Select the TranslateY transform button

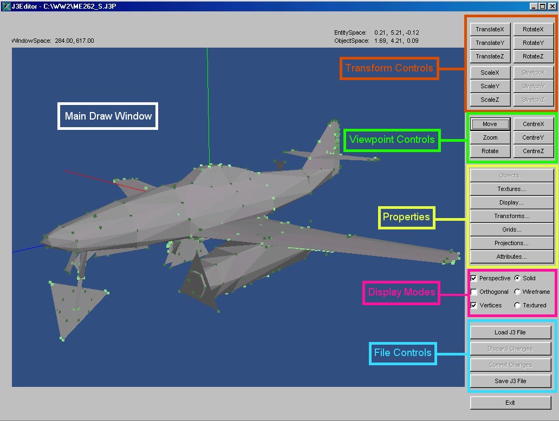(490, 43)
